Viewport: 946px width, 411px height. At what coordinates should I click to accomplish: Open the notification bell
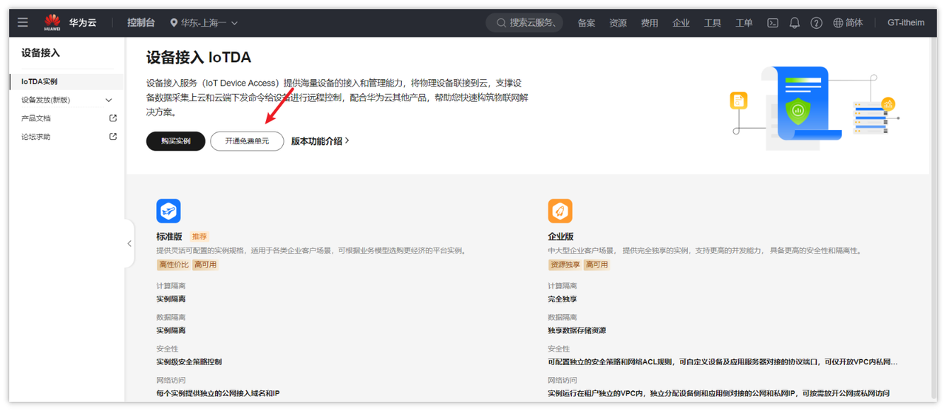tap(794, 23)
